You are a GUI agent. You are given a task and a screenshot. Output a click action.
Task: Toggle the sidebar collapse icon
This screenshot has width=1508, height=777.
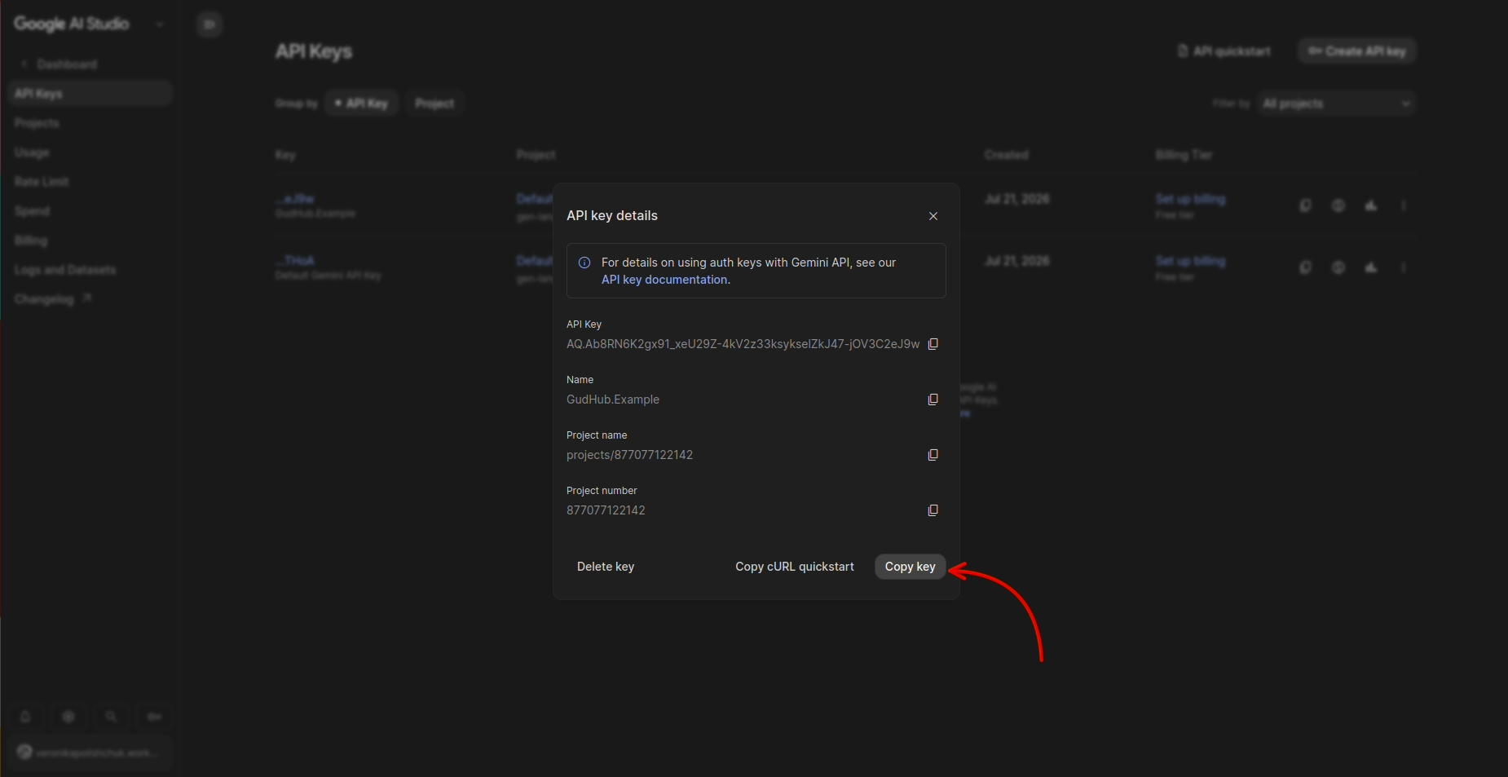[x=209, y=24]
